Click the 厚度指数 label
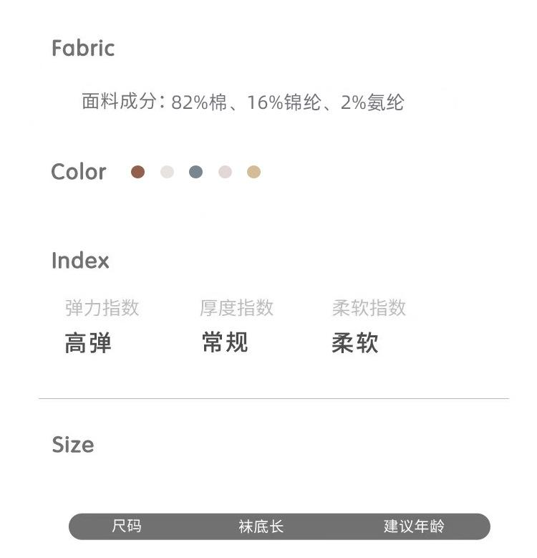Image resolution: width=537 pixels, height=558 pixels. click(236, 308)
